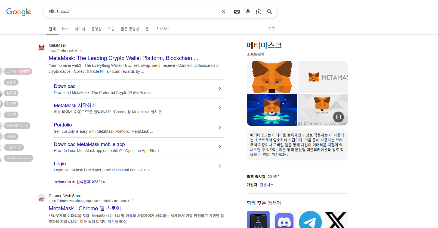Switch to the 쇼핑 tab
438x228 pixels.
click(111, 29)
